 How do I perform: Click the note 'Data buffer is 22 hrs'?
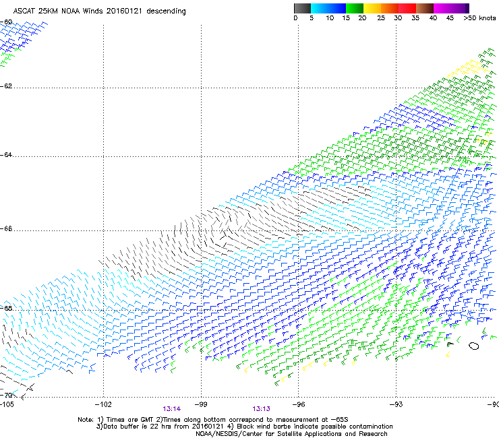[x=137, y=427]
